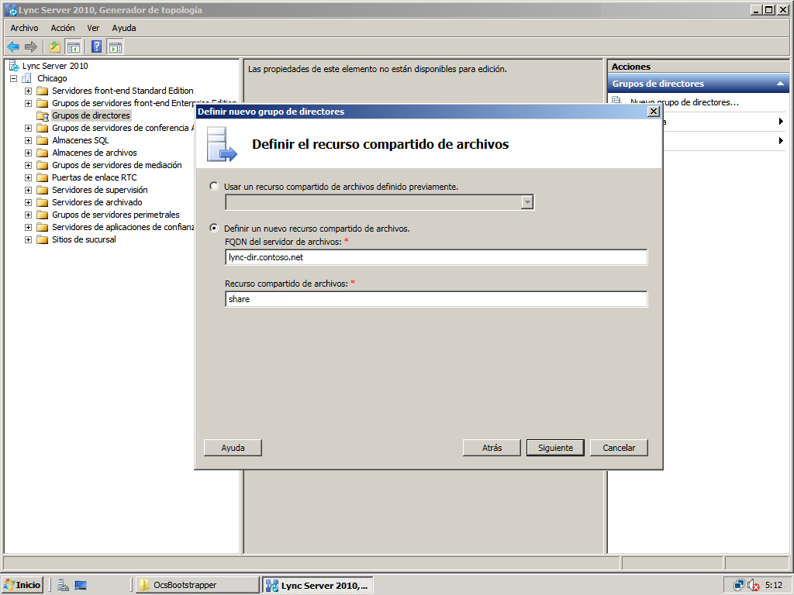Open the Archivo menu
The width and height of the screenshot is (794, 595).
pos(24,28)
